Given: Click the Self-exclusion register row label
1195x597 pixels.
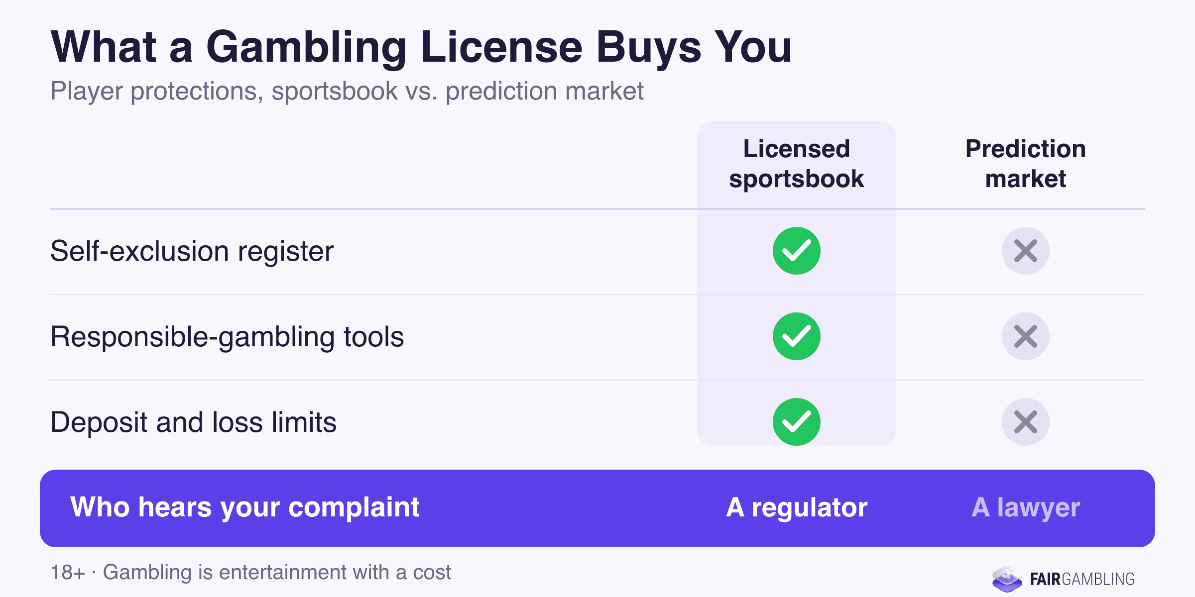Looking at the screenshot, I should click(x=192, y=251).
